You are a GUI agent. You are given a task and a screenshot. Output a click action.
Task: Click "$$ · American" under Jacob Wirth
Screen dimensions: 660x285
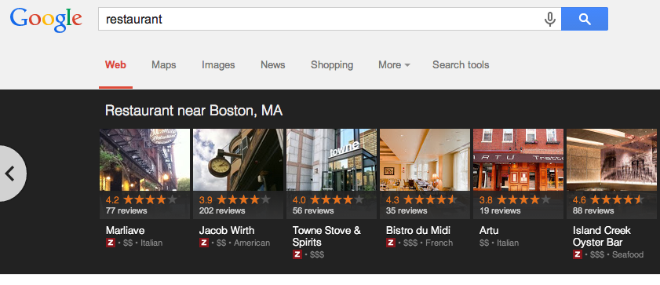click(242, 243)
